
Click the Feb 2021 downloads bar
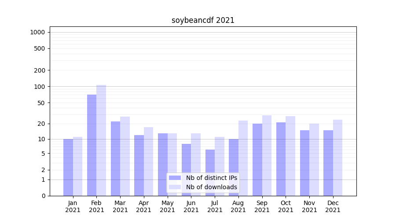101,140
